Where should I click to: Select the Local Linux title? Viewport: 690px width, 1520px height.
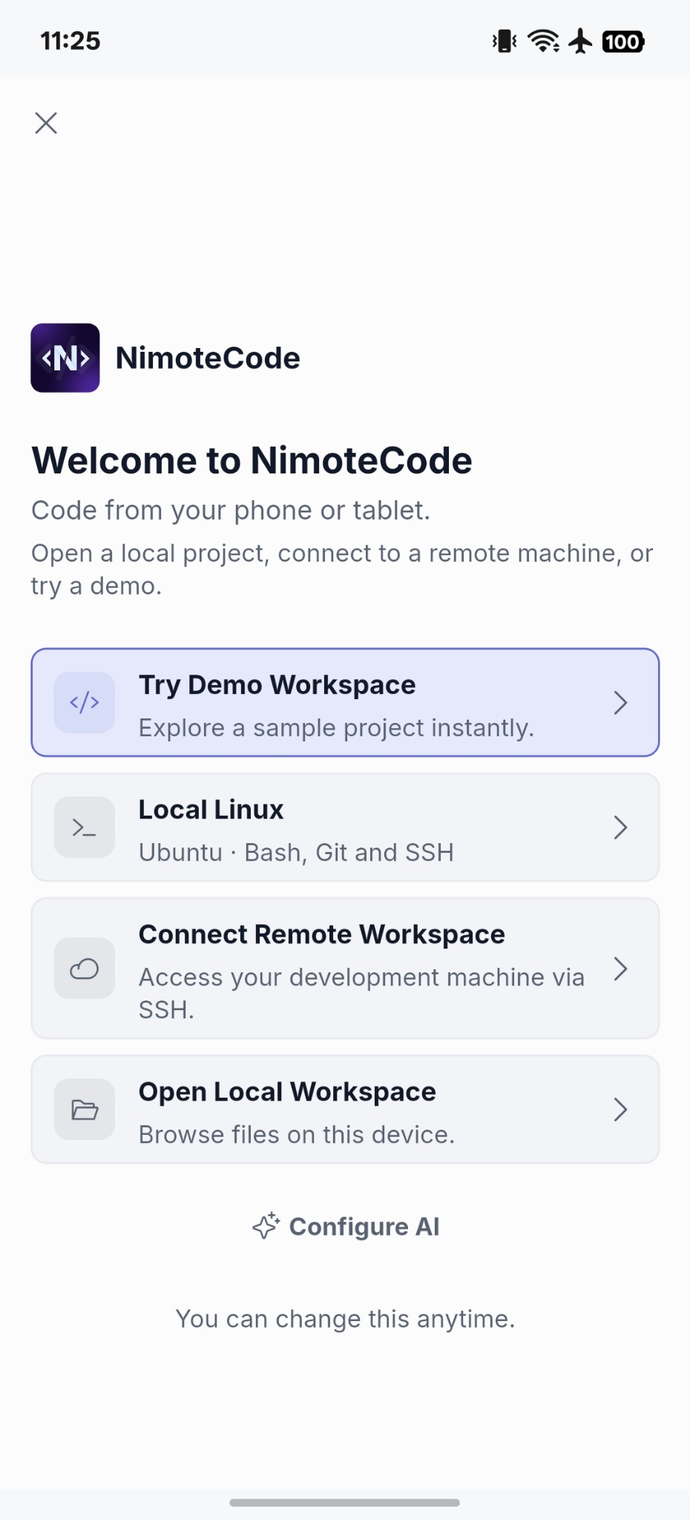click(x=211, y=810)
